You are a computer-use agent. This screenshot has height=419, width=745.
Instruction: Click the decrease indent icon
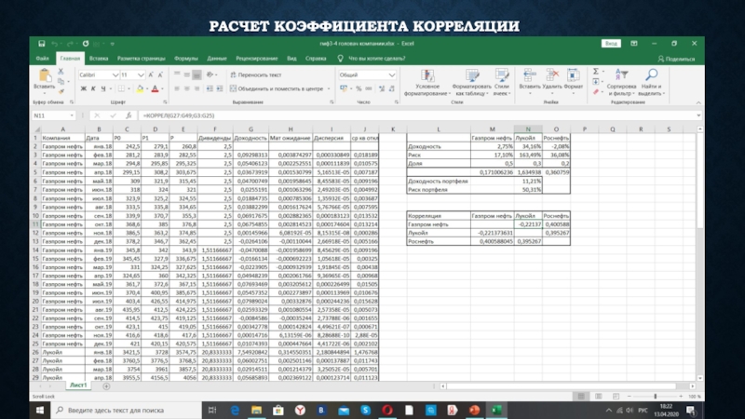pos(210,88)
